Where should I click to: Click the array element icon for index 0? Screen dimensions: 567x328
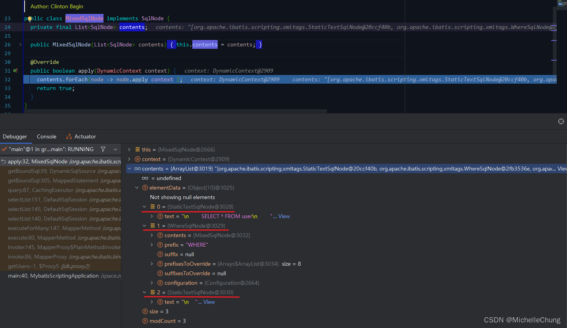point(153,207)
